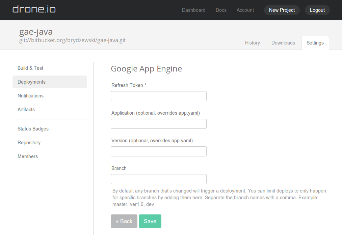Save the Google App Engine settings
Screen dimensions: 342x236
(150, 221)
